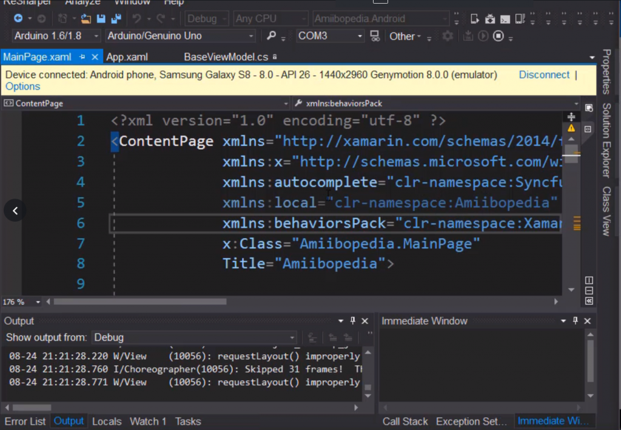The height and width of the screenshot is (430, 621).
Task: Open the Tasks tab
Action: pyautogui.click(x=188, y=422)
